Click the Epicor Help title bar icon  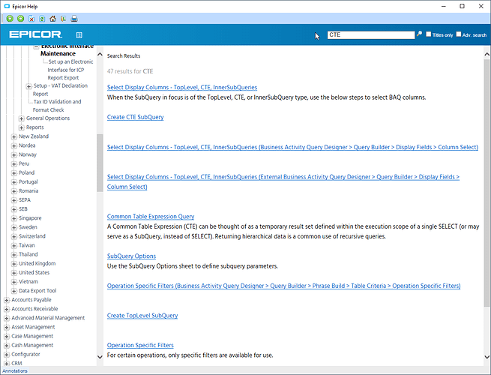tap(7, 6)
